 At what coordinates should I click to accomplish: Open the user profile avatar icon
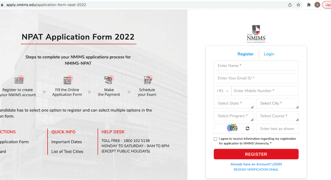click(x=317, y=5)
